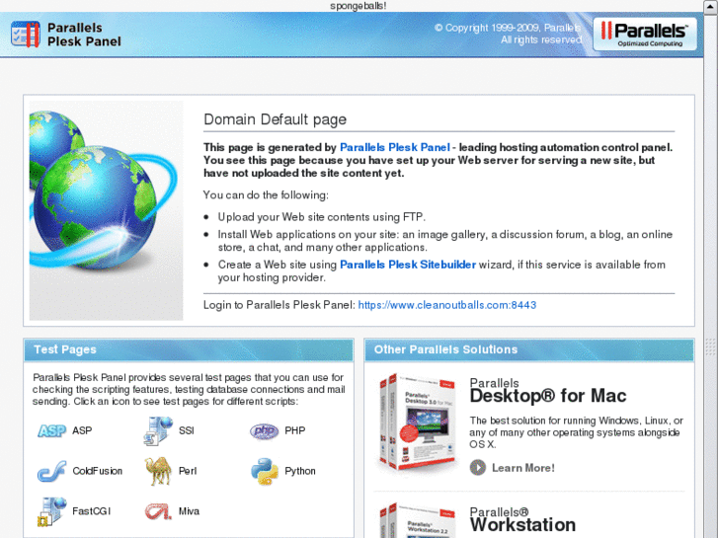Screen dimensions: 718x538
Task: Follow the Parallels Plesk Sitebuilder link
Action: (408, 265)
